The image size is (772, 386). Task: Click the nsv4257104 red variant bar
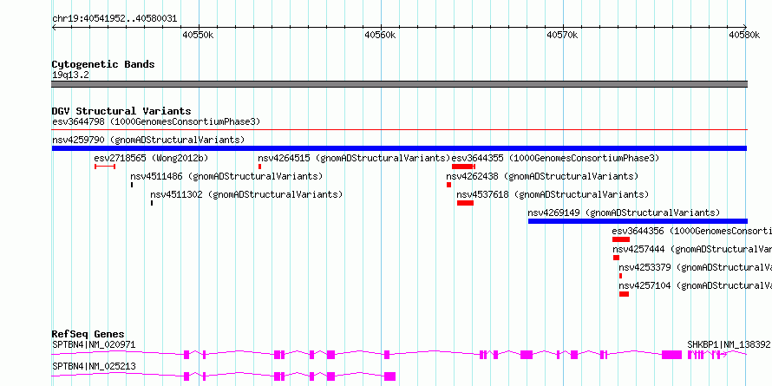(x=624, y=294)
